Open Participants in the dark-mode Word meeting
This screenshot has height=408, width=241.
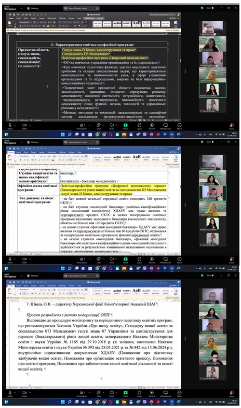click(81, 126)
